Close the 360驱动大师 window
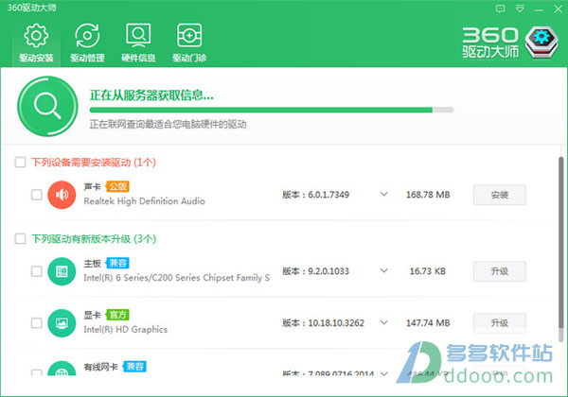The width and height of the screenshot is (568, 397). 559,9
